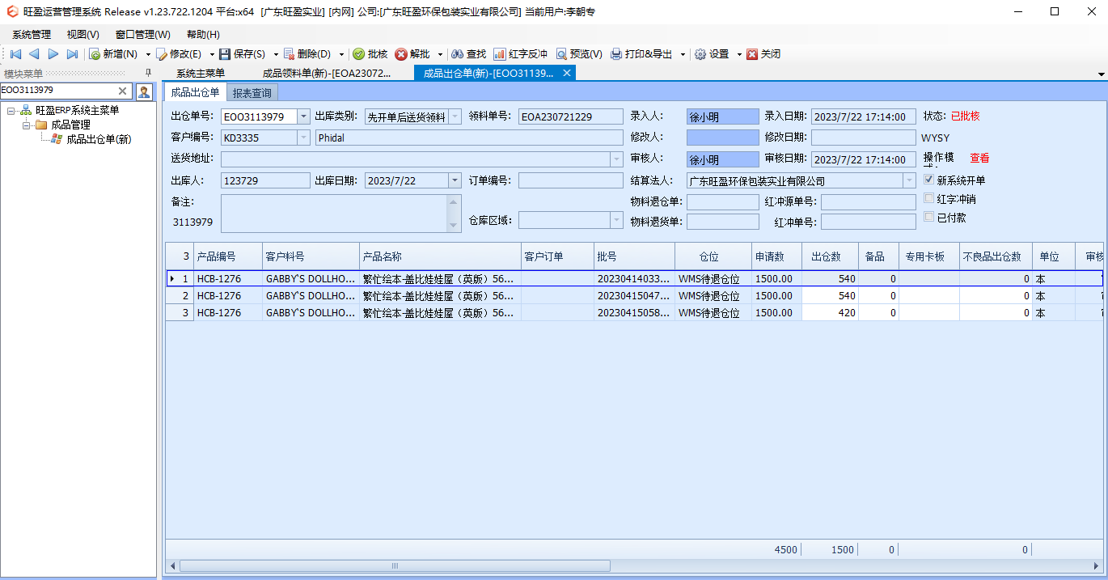Pin the 模块菜单 panel with pushpin
This screenshot has width=1108, height=580.
pyautogui.click(x=147, y=74)
